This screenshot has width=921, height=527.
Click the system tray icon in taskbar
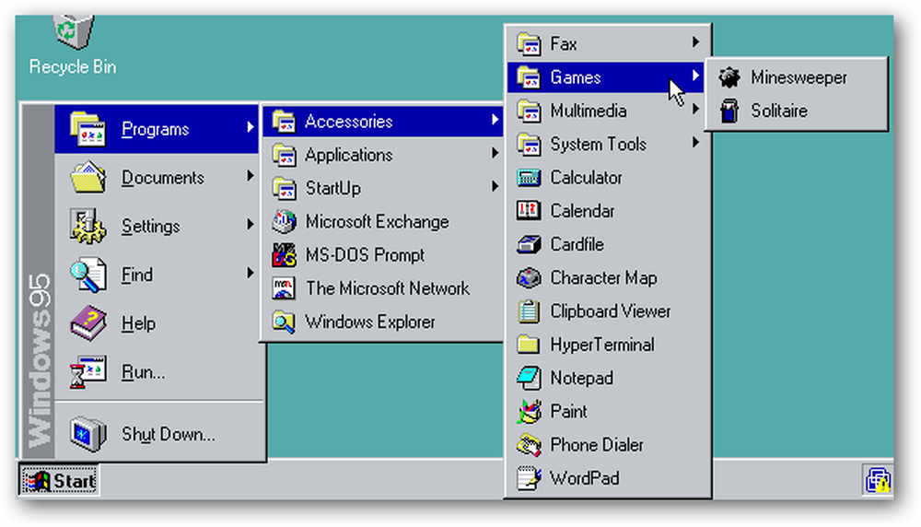(878, 480)
